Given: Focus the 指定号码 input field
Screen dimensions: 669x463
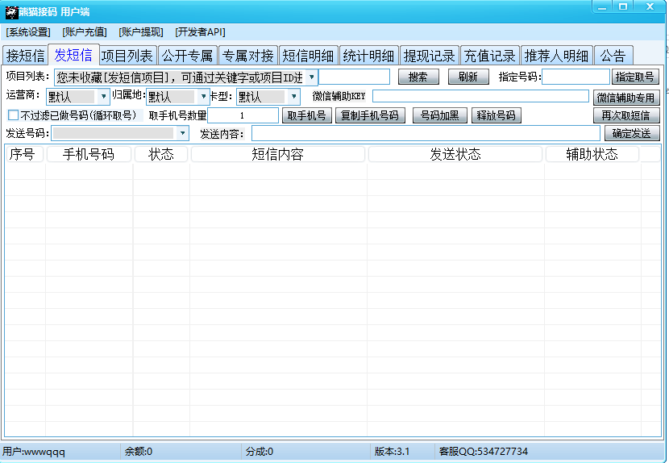Looking at the screenshot, I should pos(576,77).
